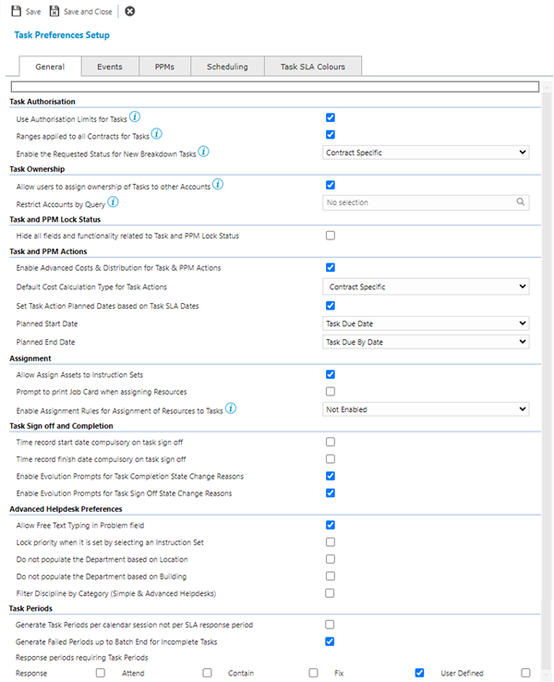
Task: Expand the Planned Start Date dropdown
Action: 427,323
